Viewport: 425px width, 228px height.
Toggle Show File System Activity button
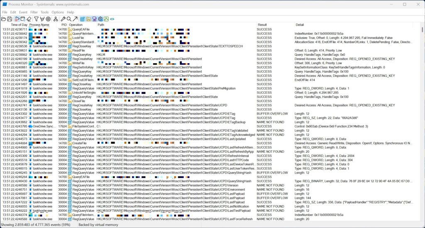89,19
